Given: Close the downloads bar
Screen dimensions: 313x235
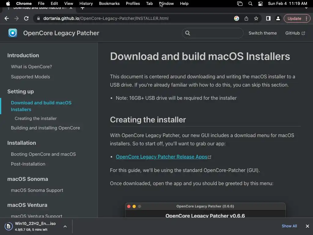Looking at the screenshot, I should (x=307, y=226).
